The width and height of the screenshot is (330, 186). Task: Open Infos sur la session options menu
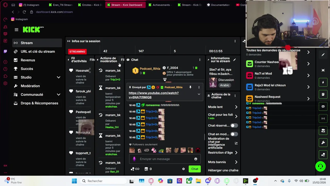(235, 41)
